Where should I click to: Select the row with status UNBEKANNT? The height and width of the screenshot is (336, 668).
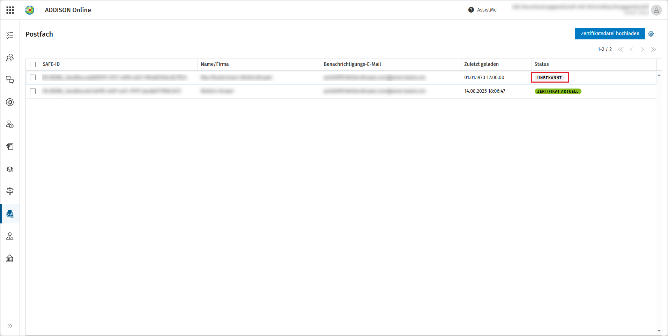click(33, 77)
